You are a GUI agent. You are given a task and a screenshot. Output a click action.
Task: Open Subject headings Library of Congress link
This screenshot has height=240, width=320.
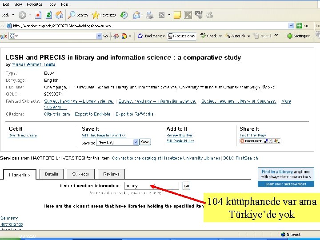[x=239, y=101]
